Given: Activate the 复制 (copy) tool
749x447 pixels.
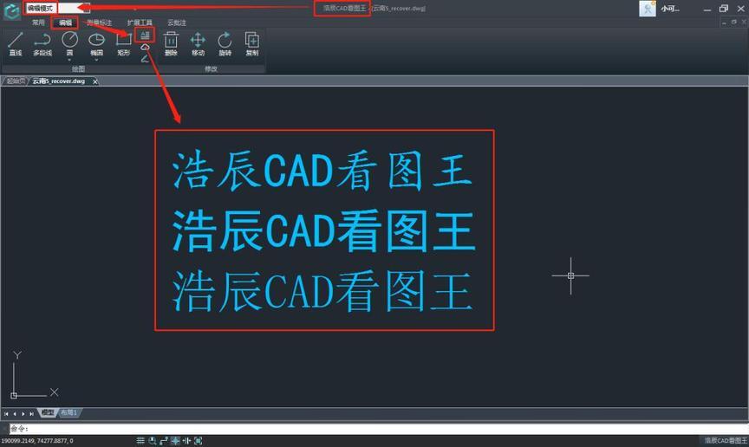Looking at the screenshot, I should click(251, 44).
